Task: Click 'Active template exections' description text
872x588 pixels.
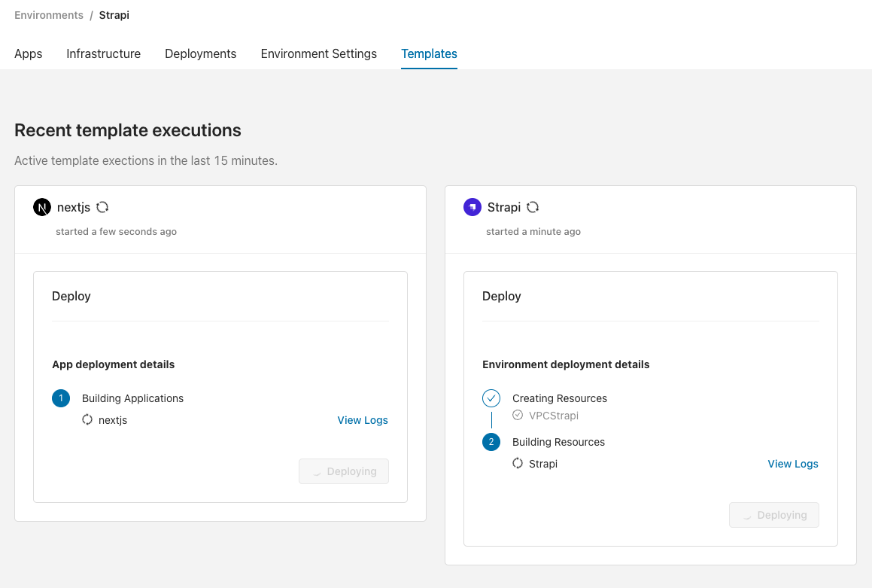Action: click(x=146, y=161)
